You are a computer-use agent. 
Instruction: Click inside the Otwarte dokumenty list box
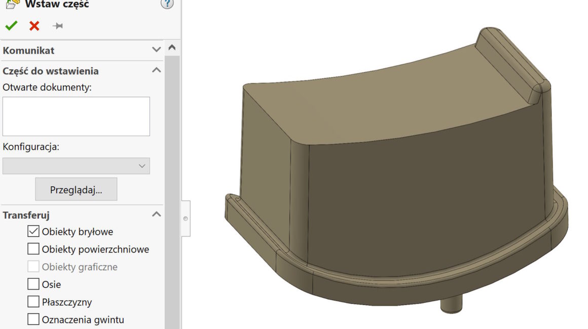(76, 116)
